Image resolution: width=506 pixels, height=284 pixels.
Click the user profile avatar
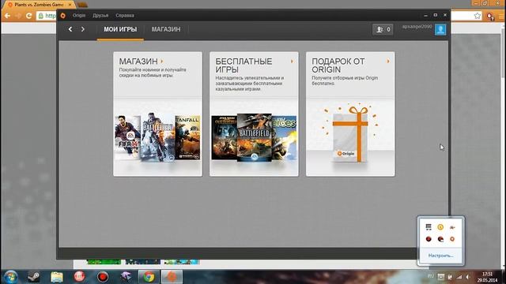pos(440,29)
